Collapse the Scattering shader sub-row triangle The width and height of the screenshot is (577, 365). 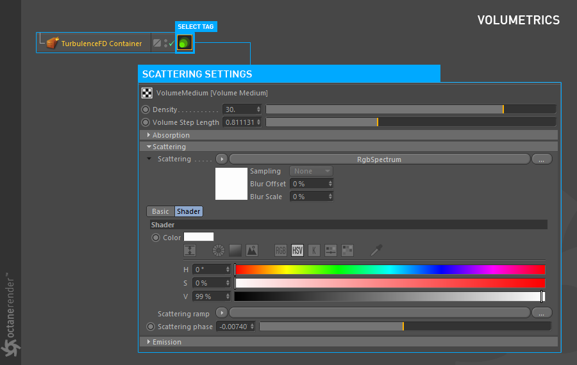[x=149, y=159]
